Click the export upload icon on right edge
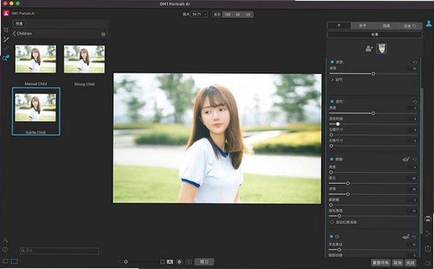Viewport: 434px width, 269px height. [428, 249]
